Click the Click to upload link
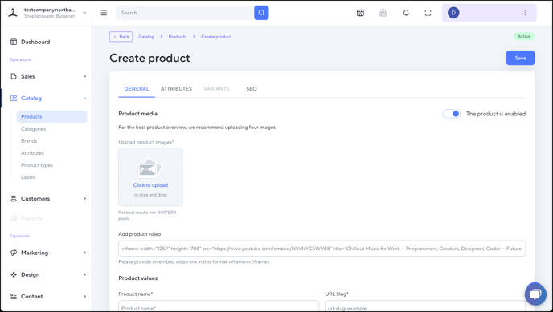553x312 pixels. click(x=150, y=185)
